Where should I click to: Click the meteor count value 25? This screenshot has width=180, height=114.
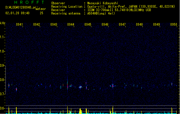[x=41, y=13]
